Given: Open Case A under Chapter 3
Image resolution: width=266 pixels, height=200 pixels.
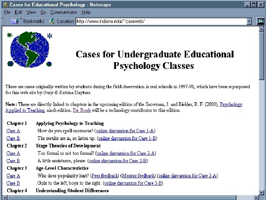Looking at the screenshot, I should pyautogui.click(x=13, y=176).
